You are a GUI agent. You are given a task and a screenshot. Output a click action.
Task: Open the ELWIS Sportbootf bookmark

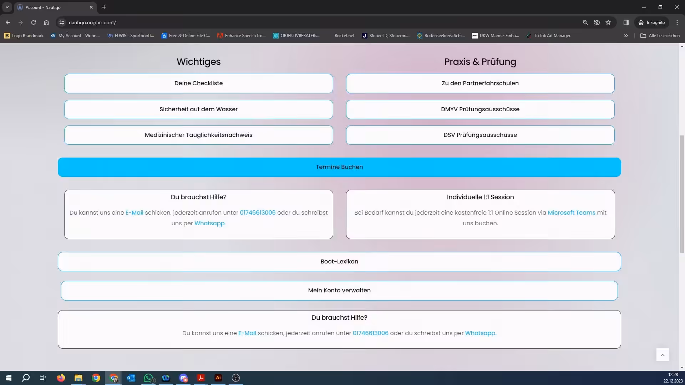point(131,36)
